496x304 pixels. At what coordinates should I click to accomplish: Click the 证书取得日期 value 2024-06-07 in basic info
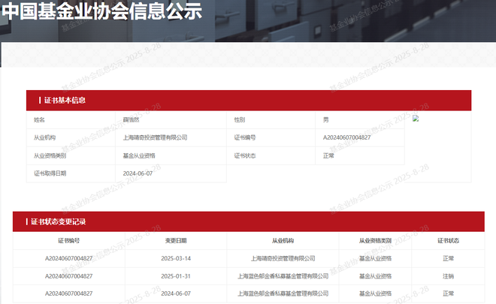pyautogui.click(x=138, y=173)
